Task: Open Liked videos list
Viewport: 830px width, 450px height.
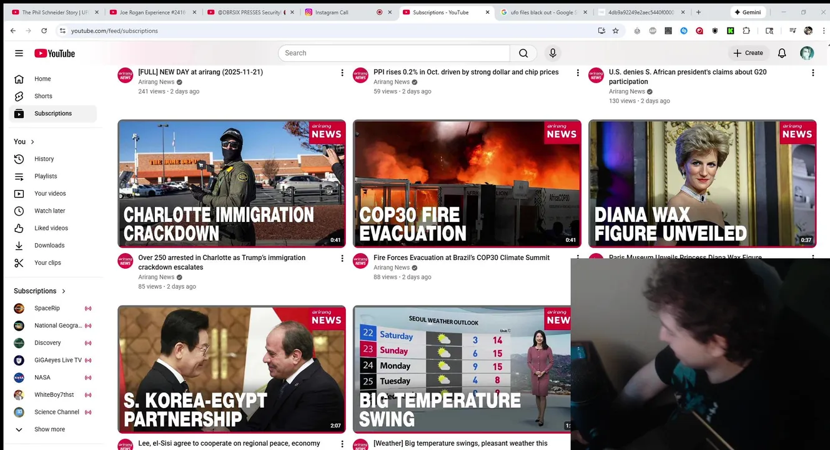Action: coord(51,228)
